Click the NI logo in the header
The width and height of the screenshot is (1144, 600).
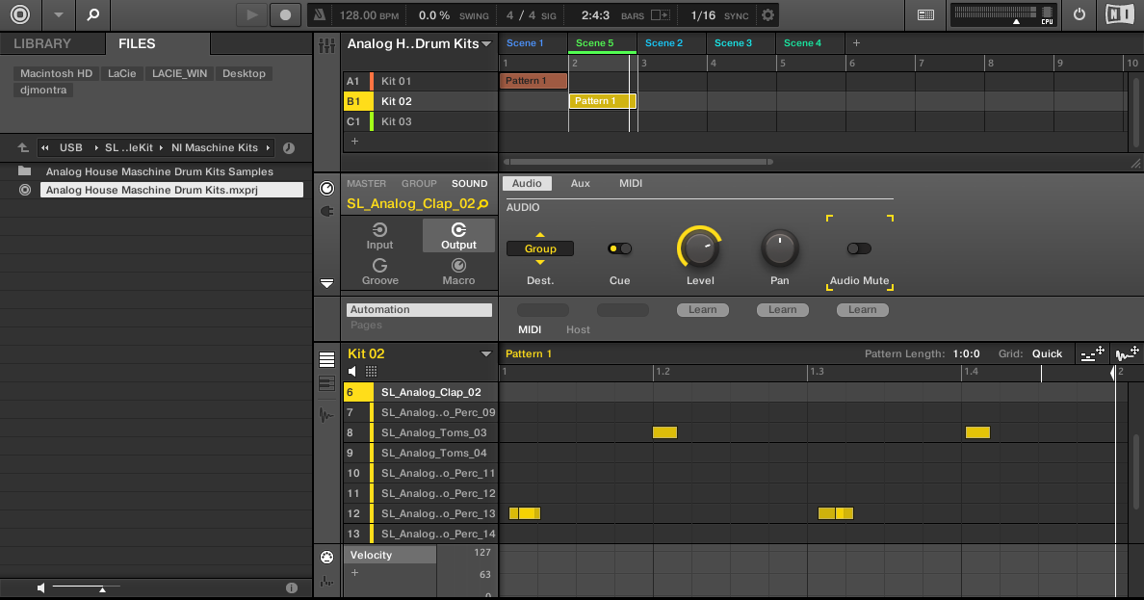tap(1120, 14)
